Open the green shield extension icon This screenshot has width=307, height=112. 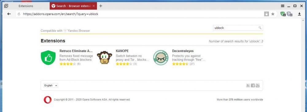283,14
